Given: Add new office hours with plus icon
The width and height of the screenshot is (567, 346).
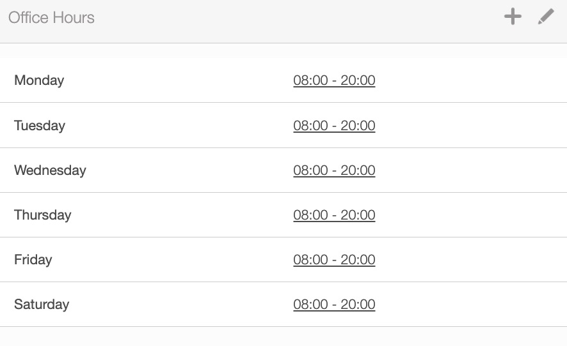Looking at the screenshot, I should [513, 17].
